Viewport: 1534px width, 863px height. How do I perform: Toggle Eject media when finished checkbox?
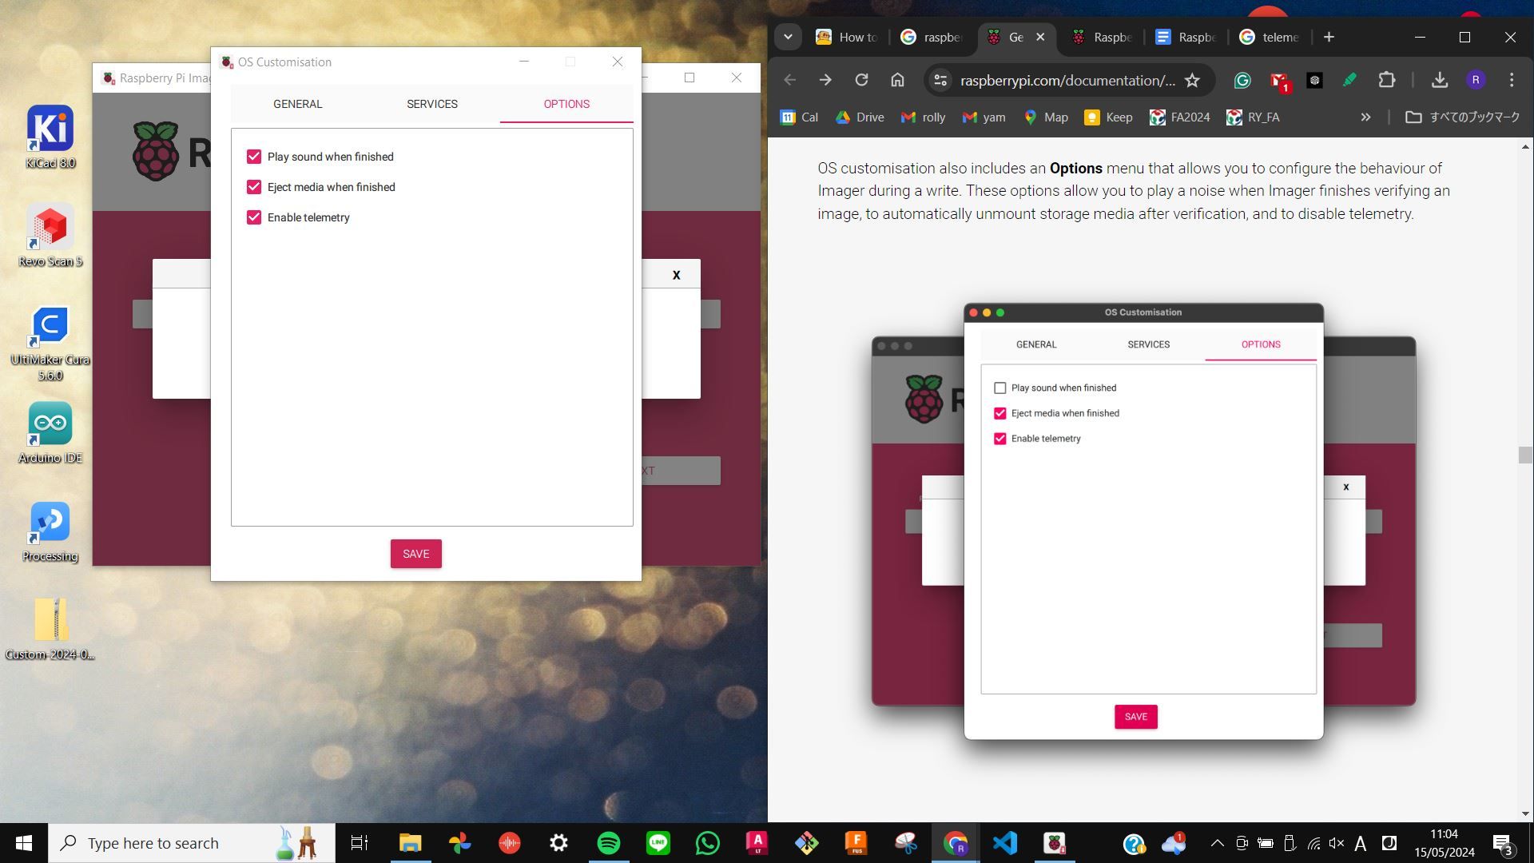pyautogui.click(x=254, y=187)
